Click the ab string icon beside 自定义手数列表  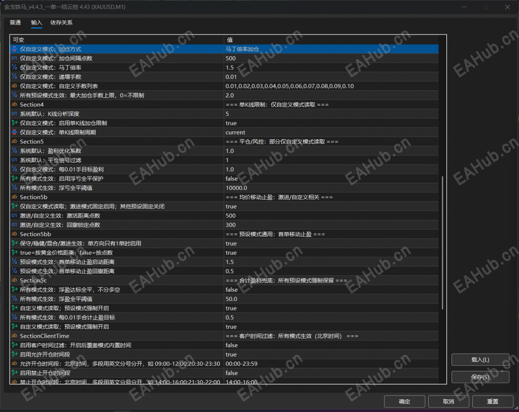[x=14, y=86]
